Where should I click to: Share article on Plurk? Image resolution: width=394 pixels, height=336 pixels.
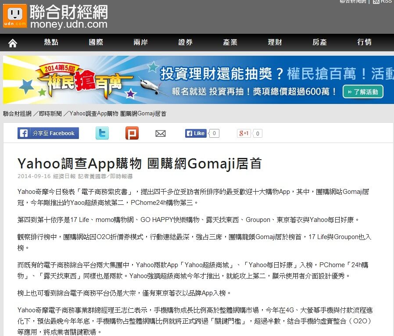[x=132, y=133]
